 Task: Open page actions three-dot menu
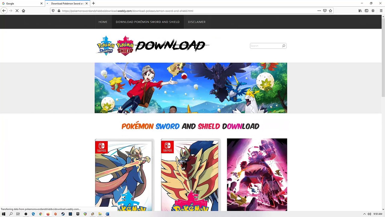[x=319, y=11]
